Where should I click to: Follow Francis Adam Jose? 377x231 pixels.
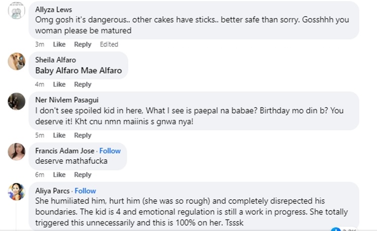point(110,151)
